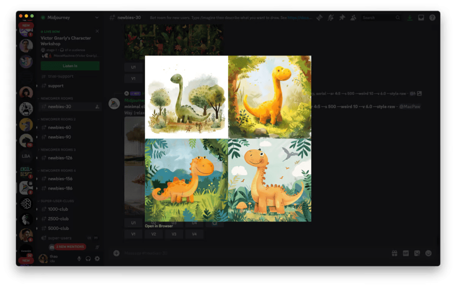Jump to 2 NEW MENTIONS pill
Screen dimensions: 456x287
click(70, 247)
